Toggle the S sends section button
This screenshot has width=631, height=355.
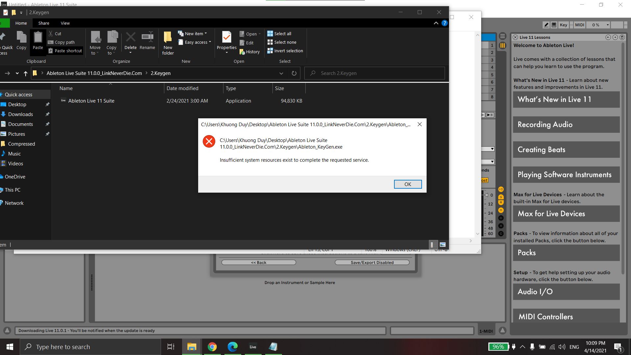[501, 197]
